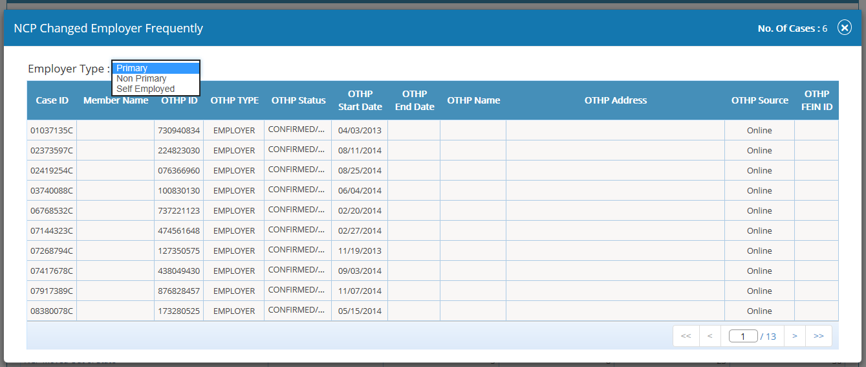
Task: Click CONFIRMED status in the 01037135C row
Action: tap(297, 129)
